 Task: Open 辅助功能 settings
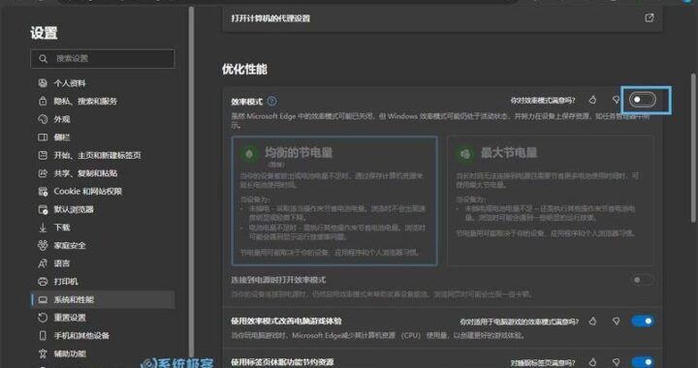(x=103, y=353)
